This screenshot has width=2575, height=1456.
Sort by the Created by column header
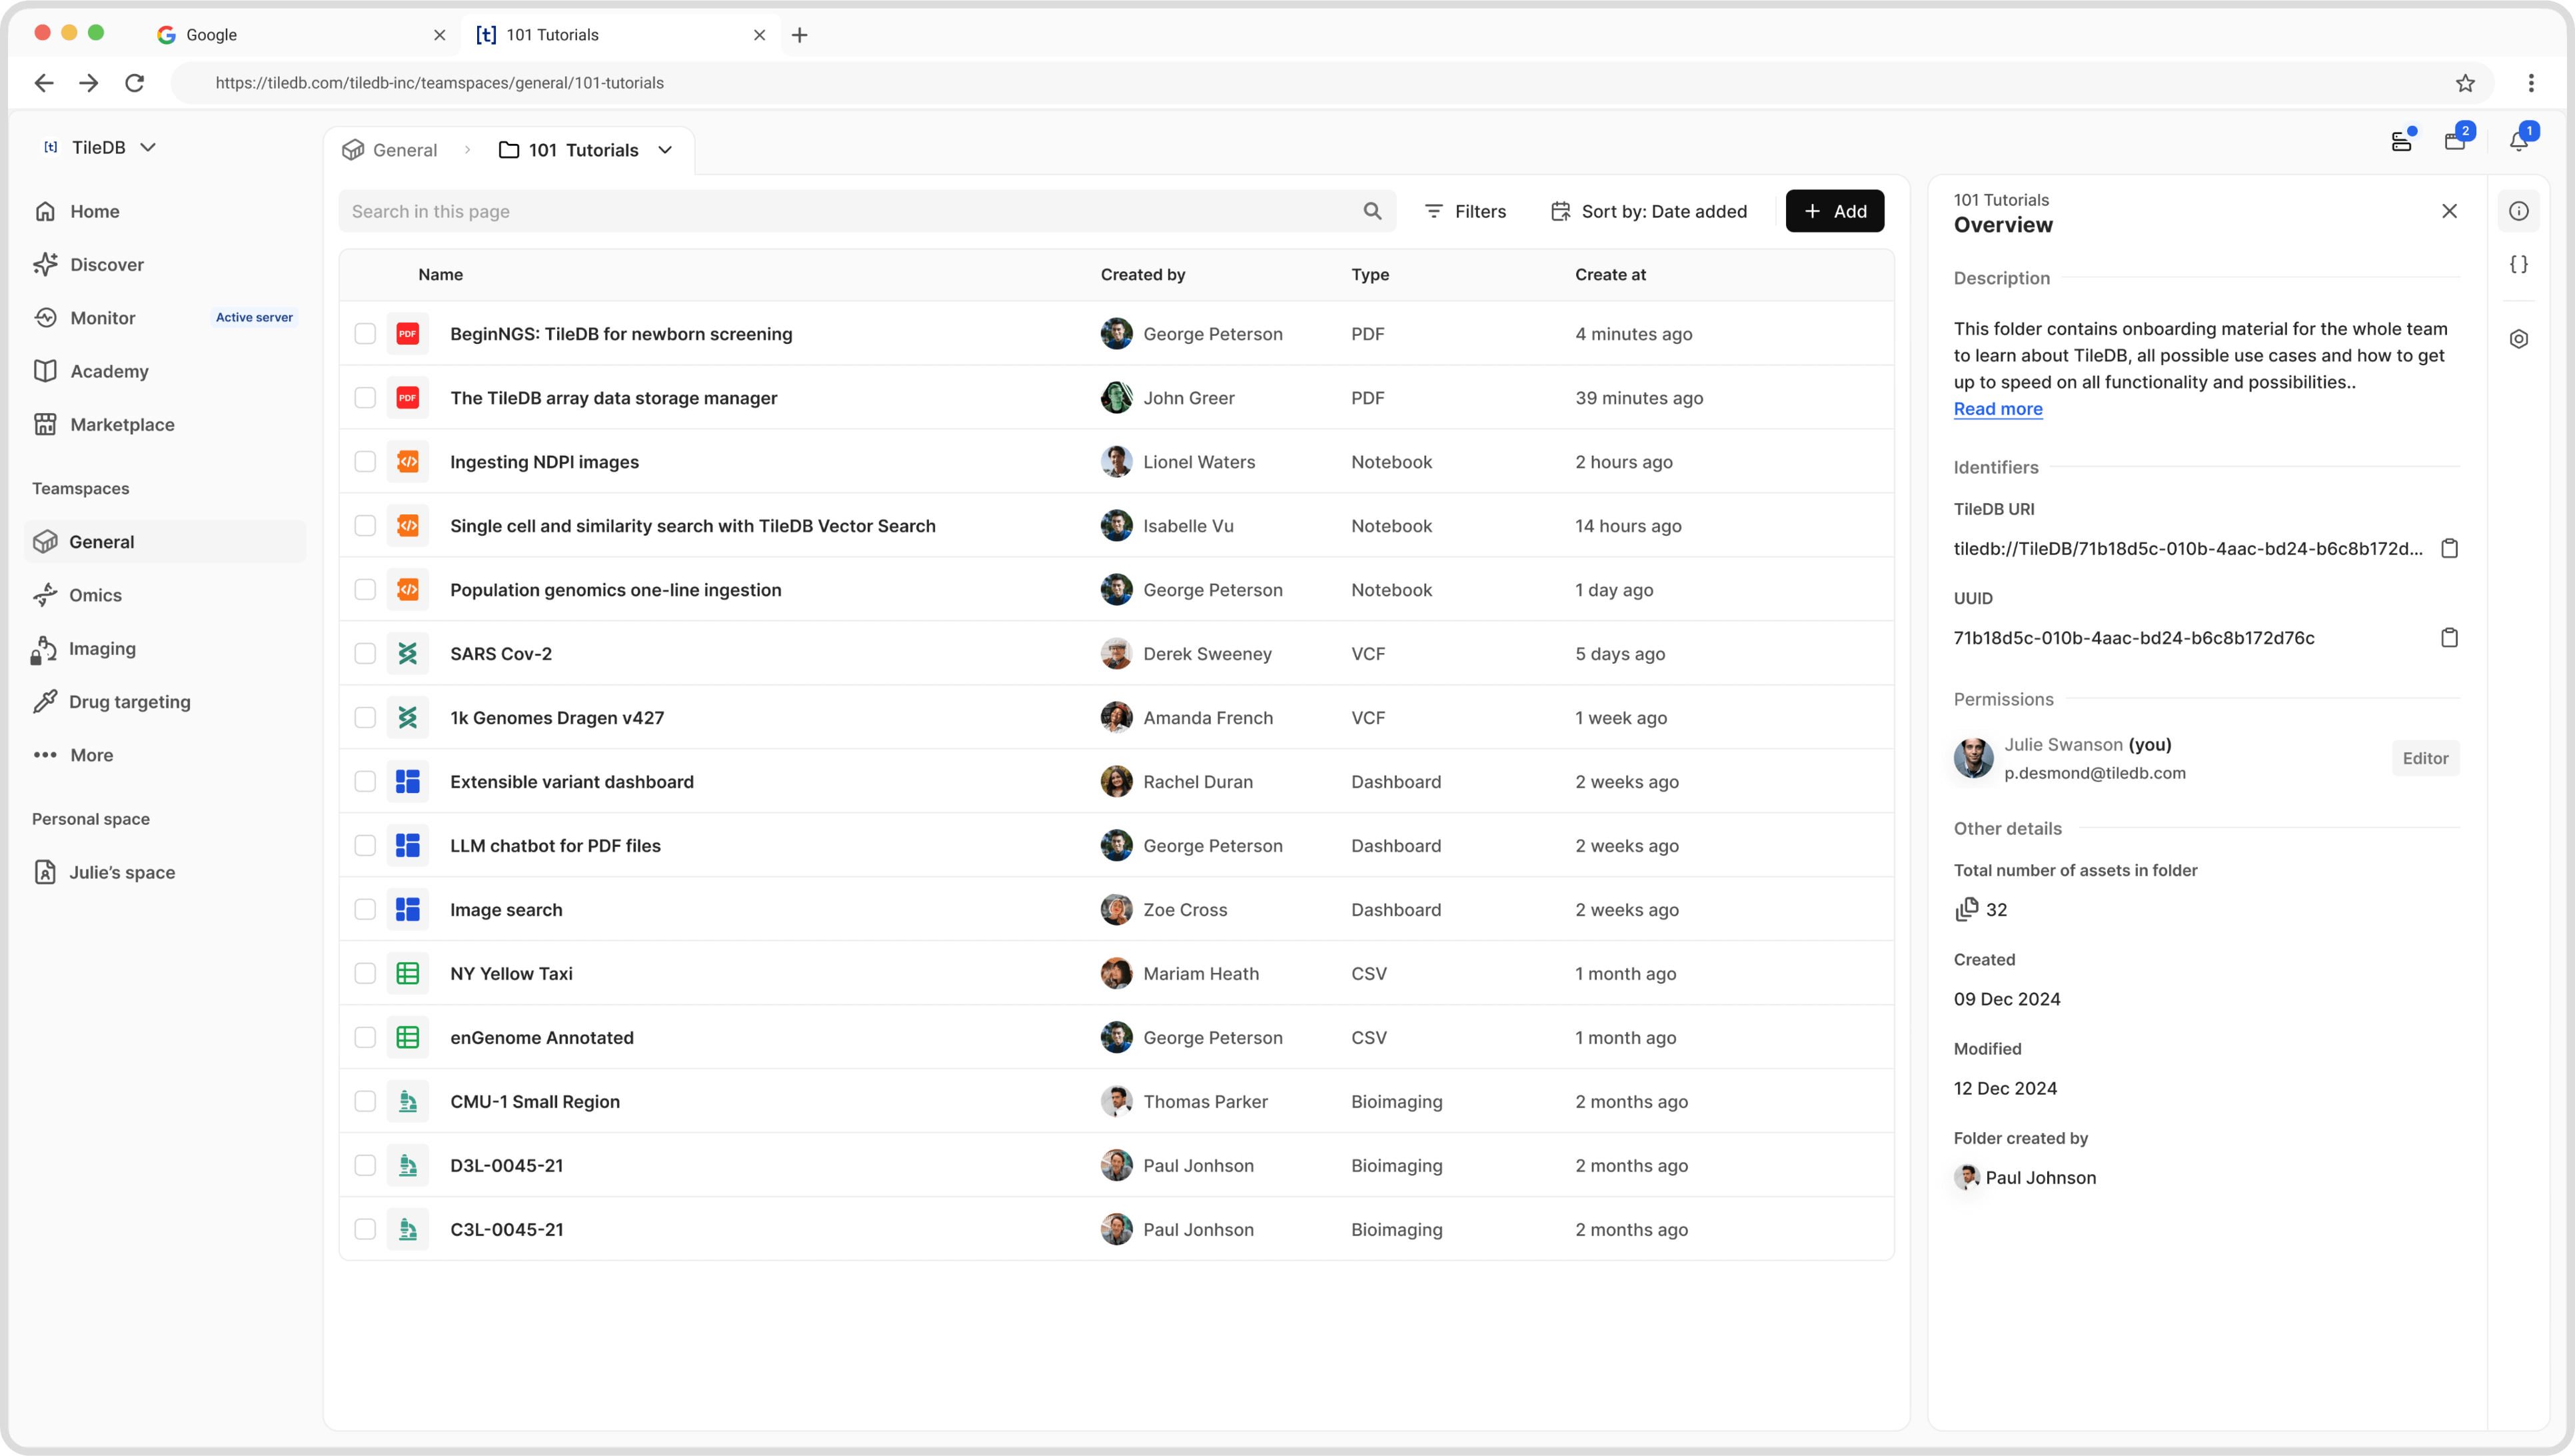click(1142, 275)
